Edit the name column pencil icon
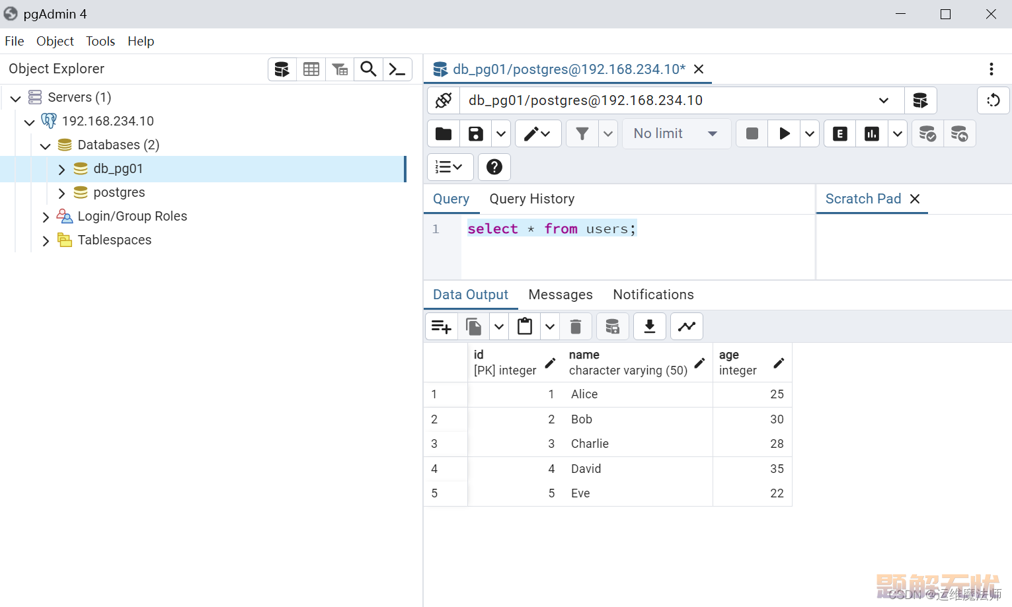This screenshot has height=607, width=1012. click(700, 363)
